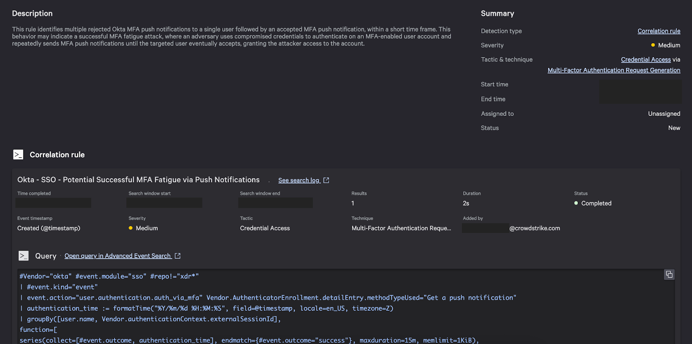Copy the query using the copy icon
692x344 pixels.
(x=669, y=274)
